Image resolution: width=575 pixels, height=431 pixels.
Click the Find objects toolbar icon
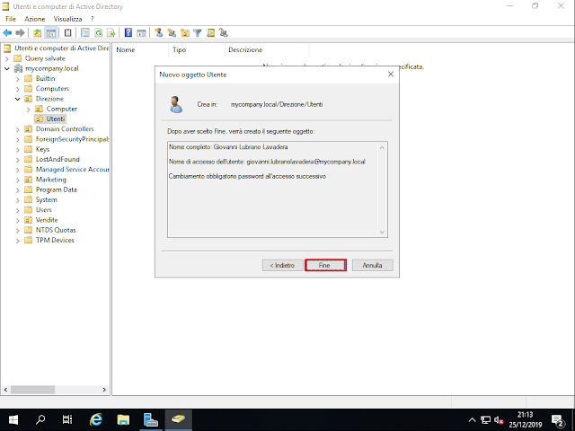210,33
